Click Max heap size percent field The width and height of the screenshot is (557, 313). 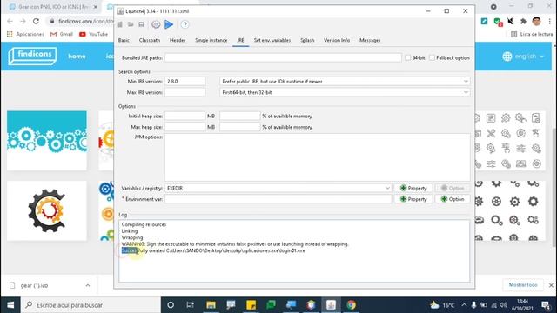point(240,127)
